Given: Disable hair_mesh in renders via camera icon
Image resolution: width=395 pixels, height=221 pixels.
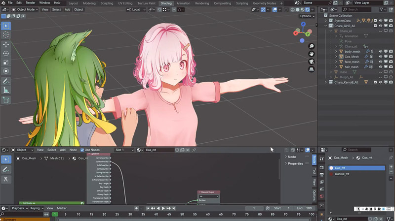Looking at the screenshot, I should click(391, 67).
